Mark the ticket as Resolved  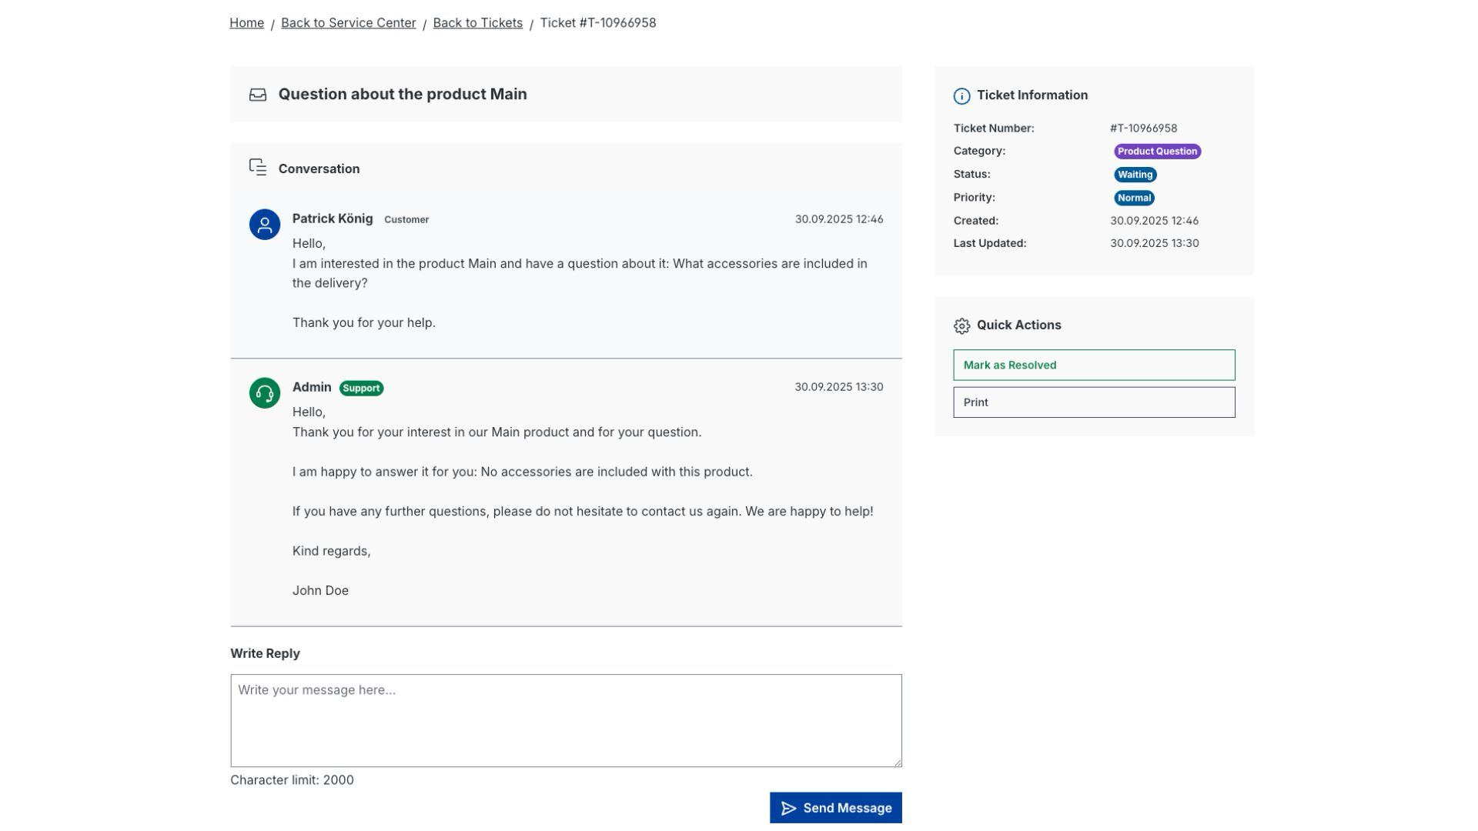(1093, 365)
